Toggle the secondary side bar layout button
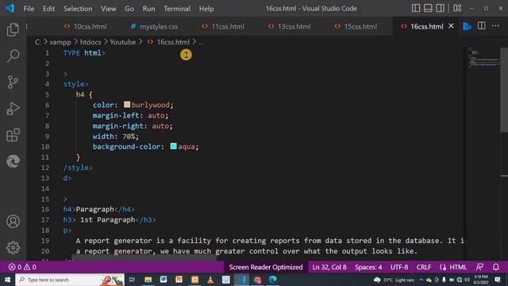The height and width of the screenshot is (286, 508). click(440, 8)
